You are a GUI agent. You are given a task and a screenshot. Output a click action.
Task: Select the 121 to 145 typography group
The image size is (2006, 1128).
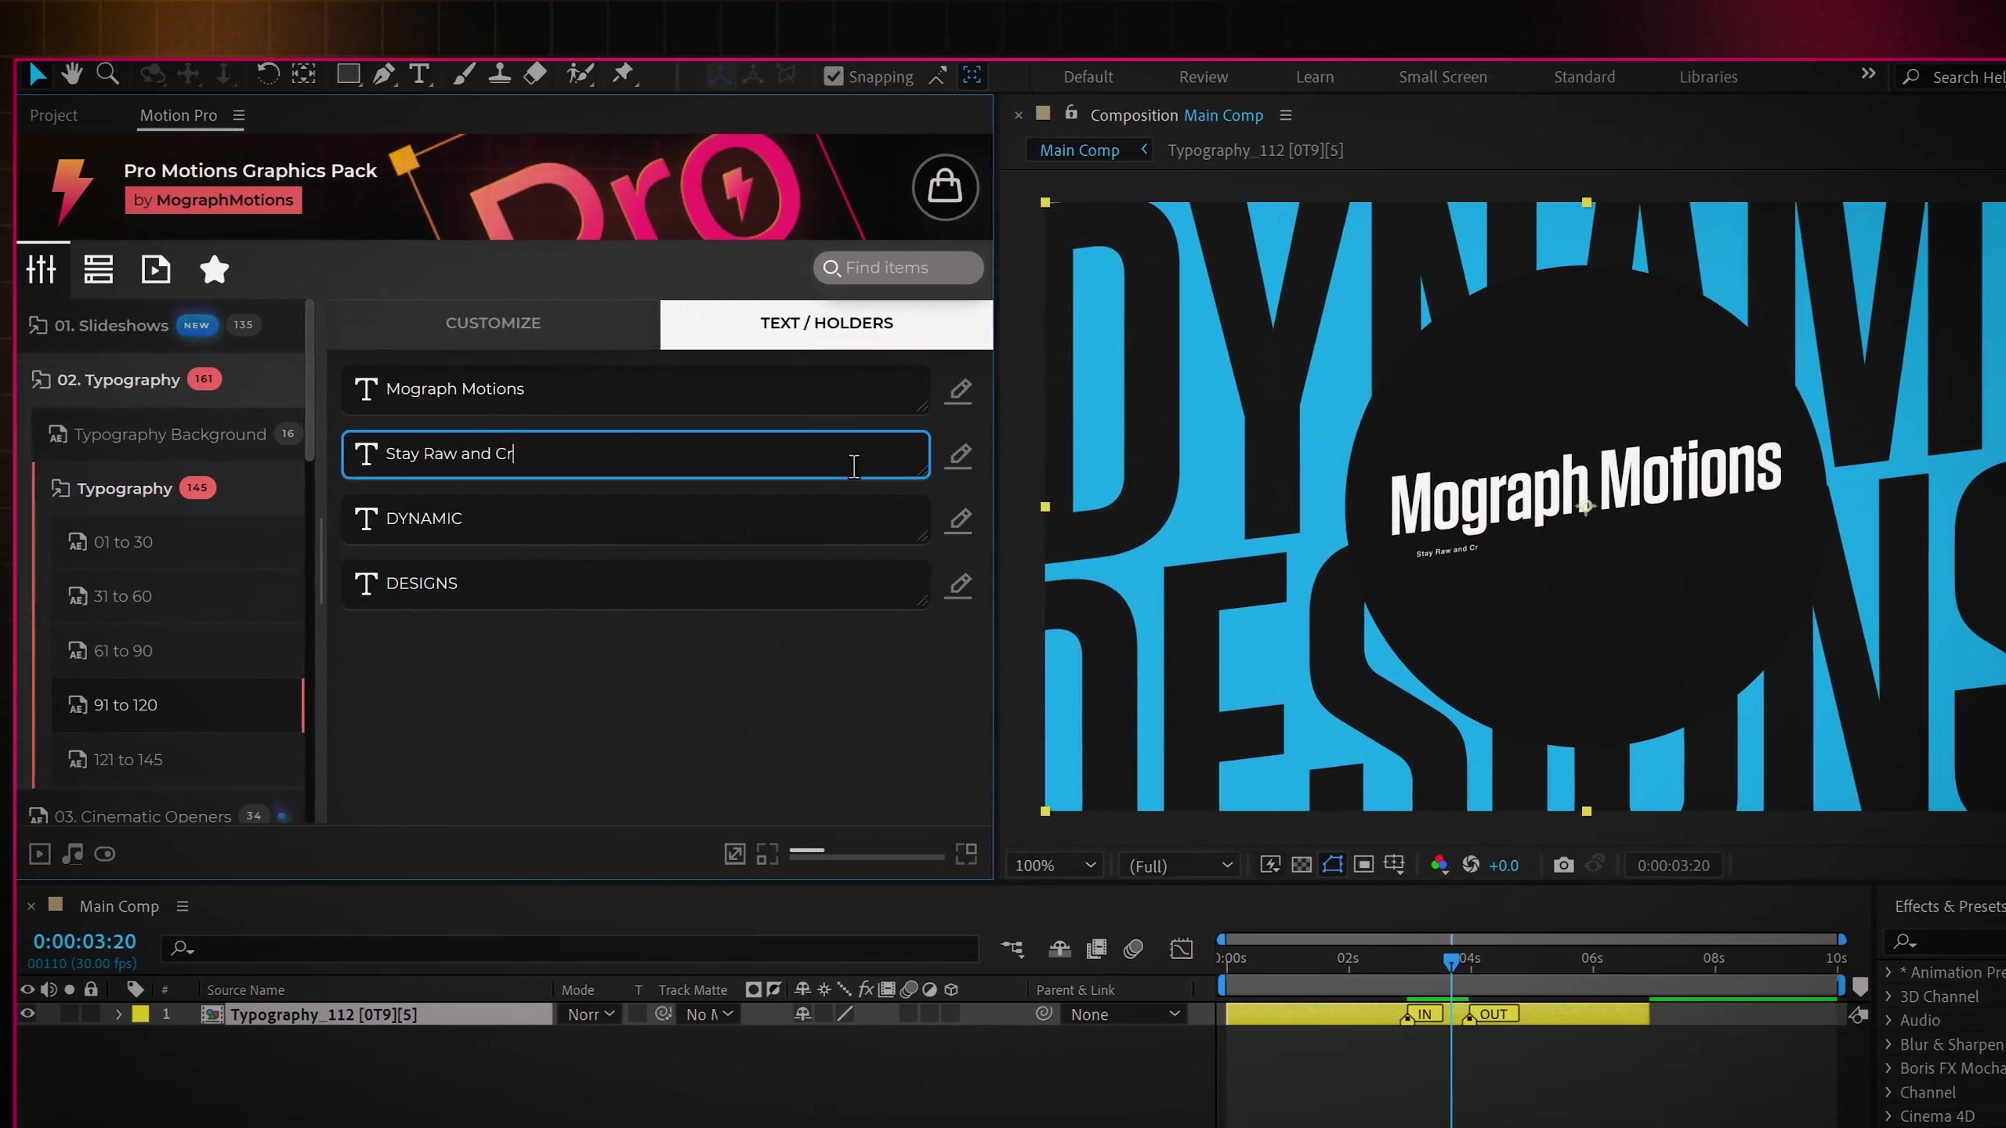pyautogui.click(x=128, y=760)
